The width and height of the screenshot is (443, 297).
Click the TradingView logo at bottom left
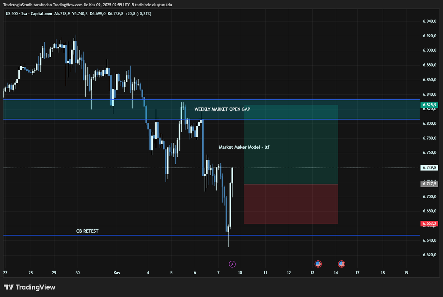tap(30, 287)
